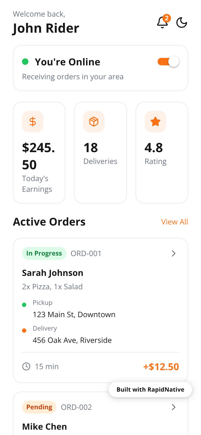Click the green Pickup location dot
This screenshot has width=201, height=435.
[24, 305]
